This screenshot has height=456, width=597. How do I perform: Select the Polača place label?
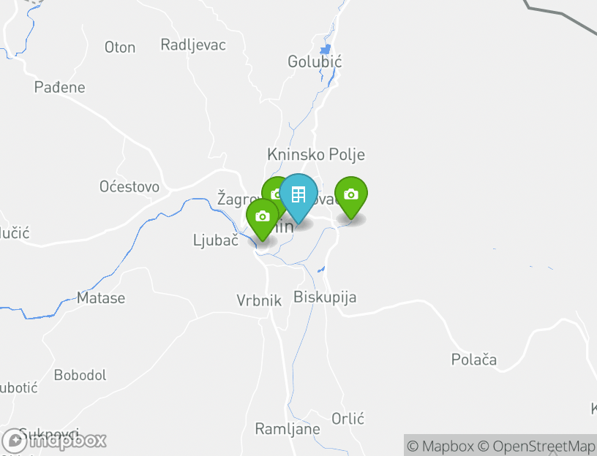tap(474, 360)
